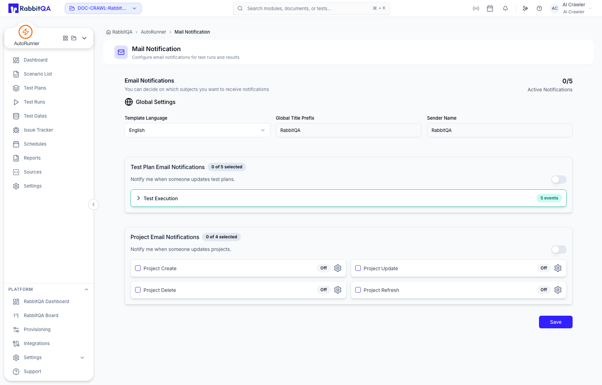Open settings gear for Project Delete

click(338, 290)
